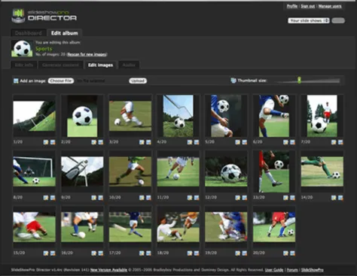This screenshot has width=357, height=276.
Task: Click the delete image icon under image 3/20
Action: (148, 142)
